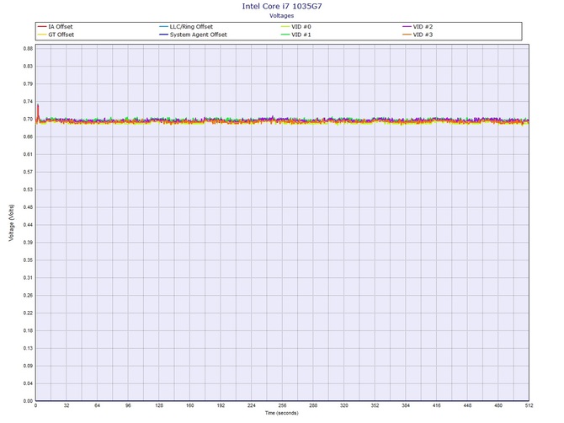Click the 0.88 voltage axis value
Image resolution: width=564 pixels, height=423 pixels.
click(x=28, y=49)
